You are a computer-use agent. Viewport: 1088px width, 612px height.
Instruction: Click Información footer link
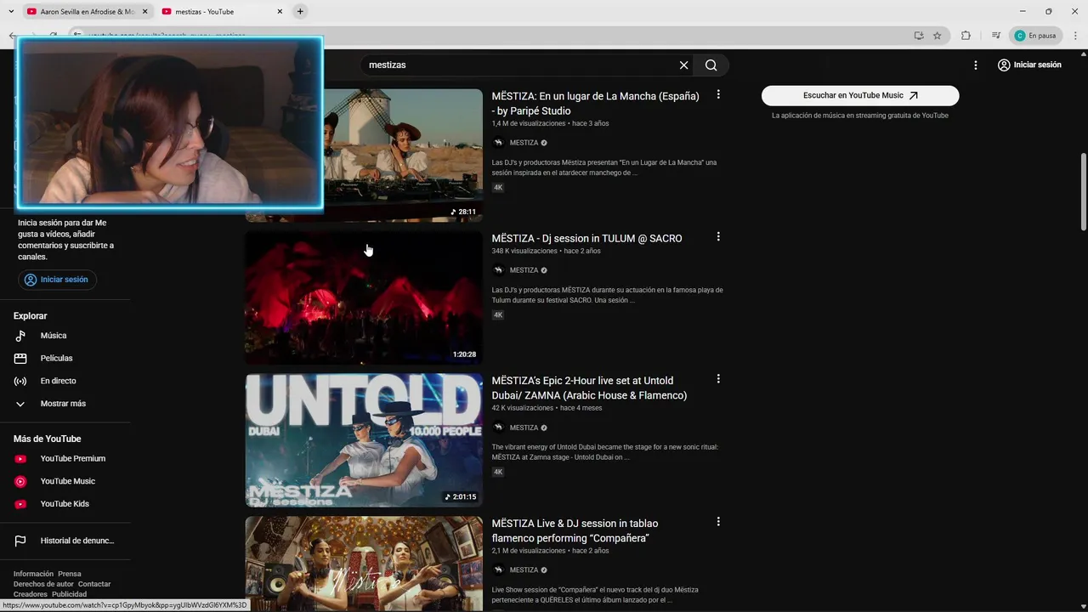pyautogui.click(x=33, y=574)
